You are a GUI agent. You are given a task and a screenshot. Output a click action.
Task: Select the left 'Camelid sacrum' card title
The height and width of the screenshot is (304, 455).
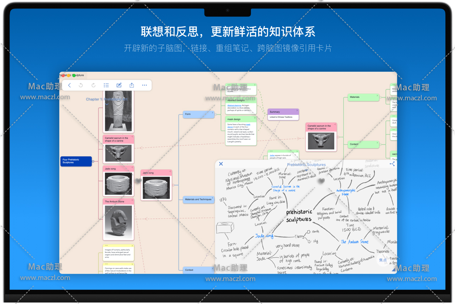tap(117, 139)
